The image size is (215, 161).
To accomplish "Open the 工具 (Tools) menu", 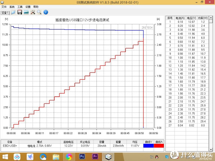I will (20, 7).
